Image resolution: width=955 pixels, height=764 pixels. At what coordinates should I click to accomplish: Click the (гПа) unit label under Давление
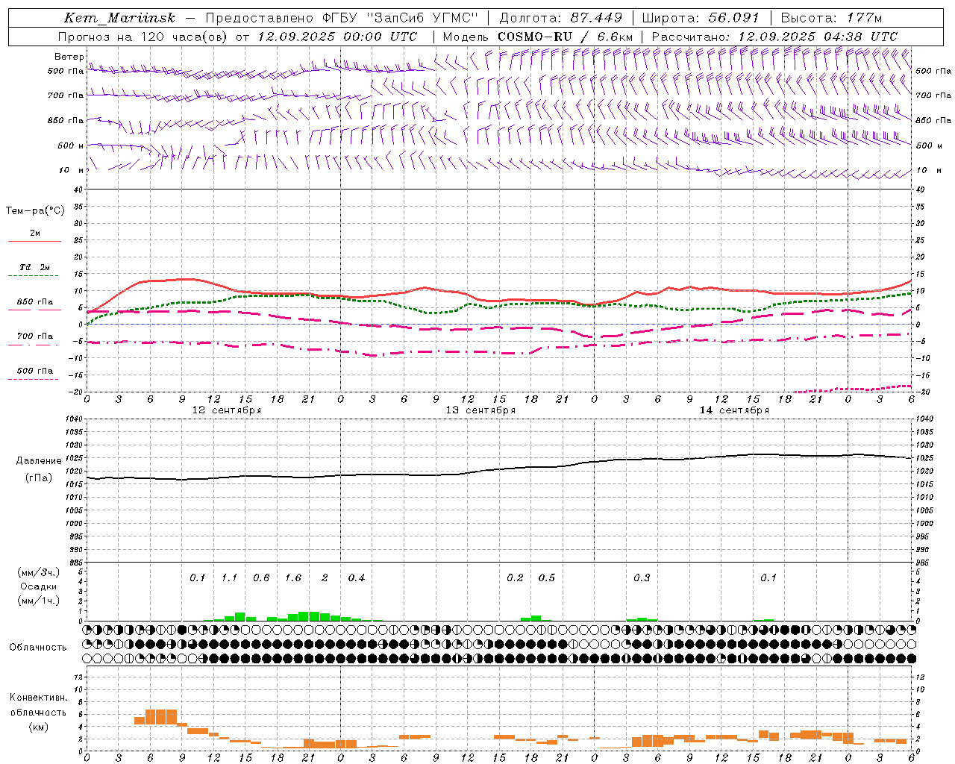click(39, 478)
